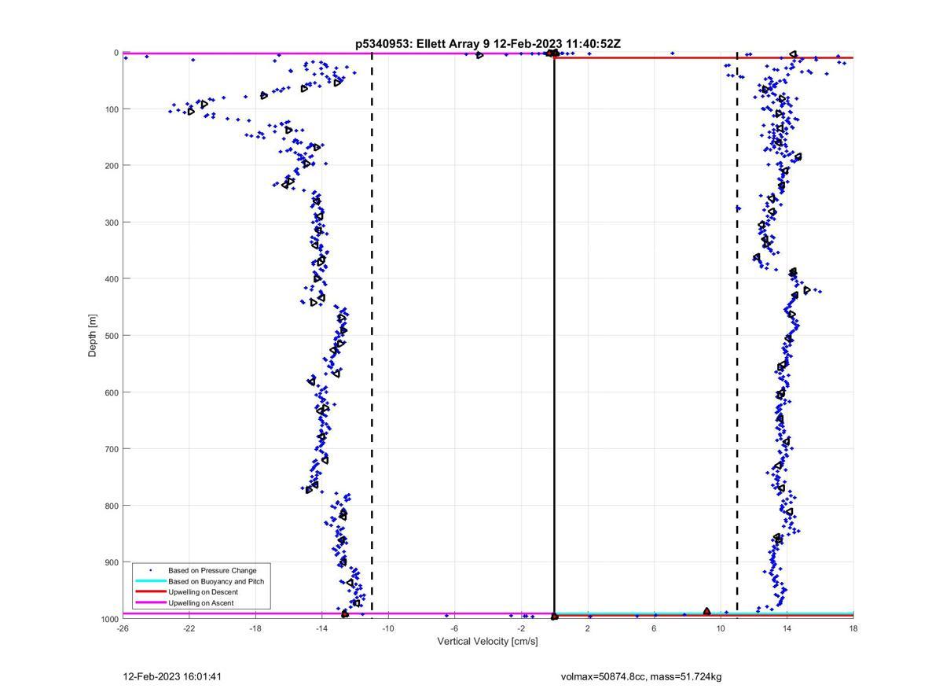Image resolution: width=943 pixels, height=696 pixels.
Task: Click the x-axis tick label -10
Action: [388, 628]
